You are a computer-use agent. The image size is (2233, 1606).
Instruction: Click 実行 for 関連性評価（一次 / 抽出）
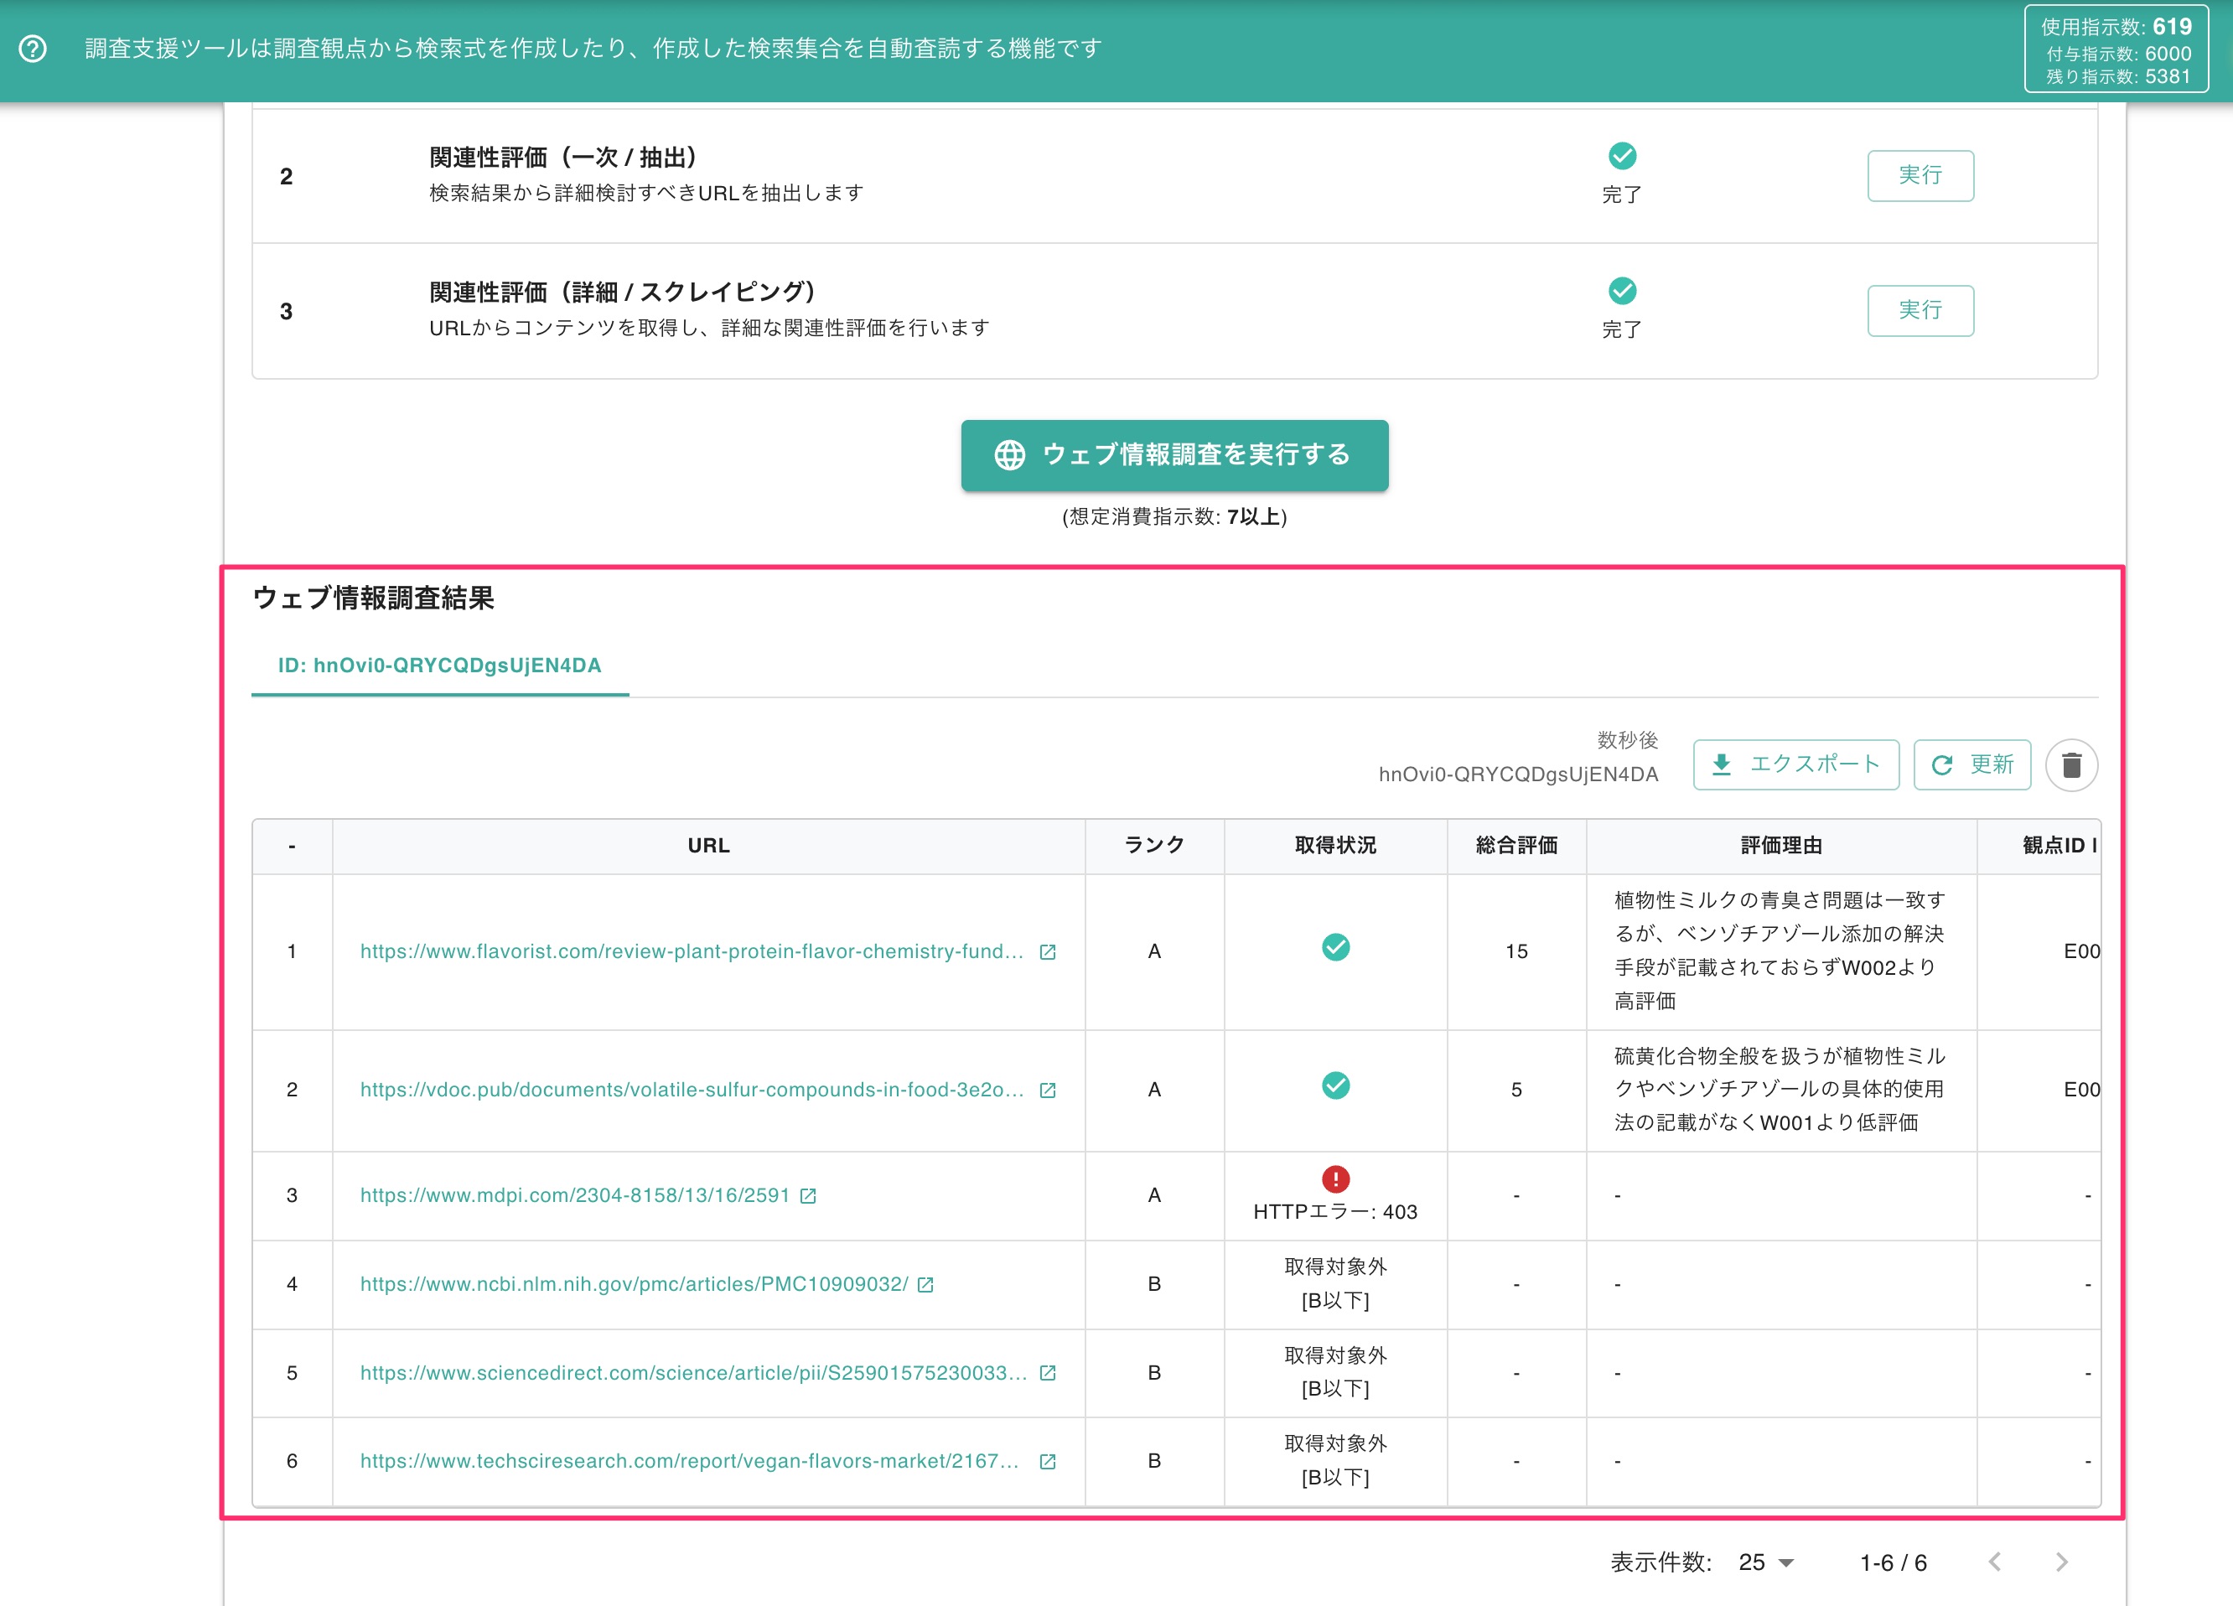coord(1920,175)
